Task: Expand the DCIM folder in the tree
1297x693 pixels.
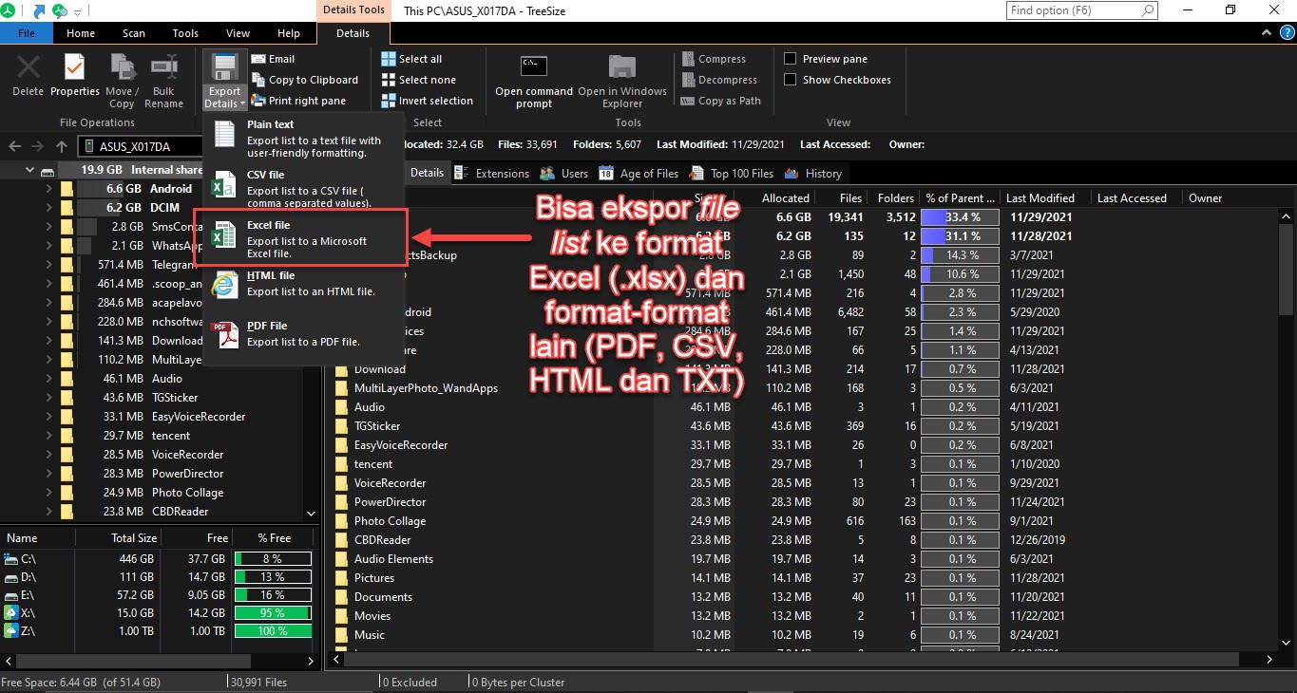Action: [x=48, y=208]
